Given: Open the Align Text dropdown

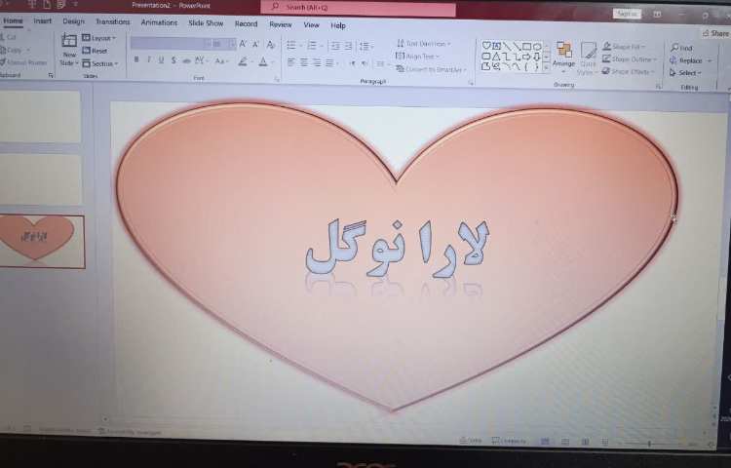Looking at the screenshot, I should (x=418, y=57).
